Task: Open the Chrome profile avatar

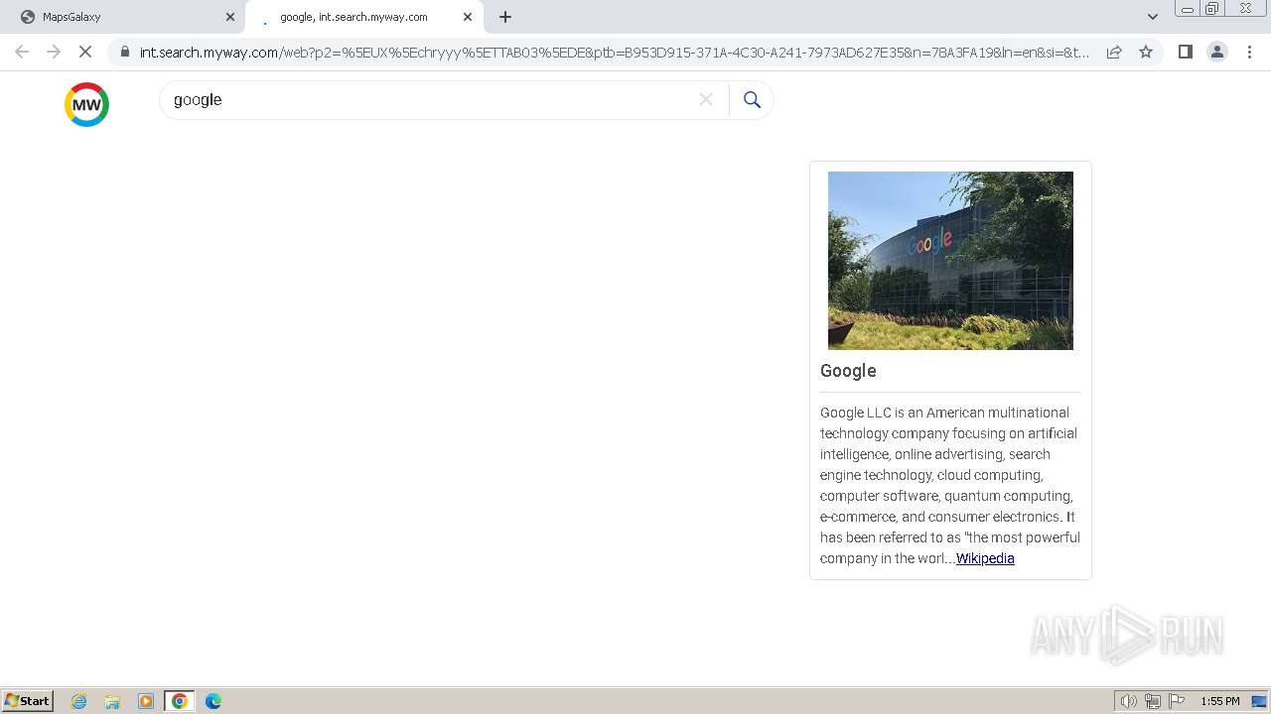Action: pos(1217,52)
